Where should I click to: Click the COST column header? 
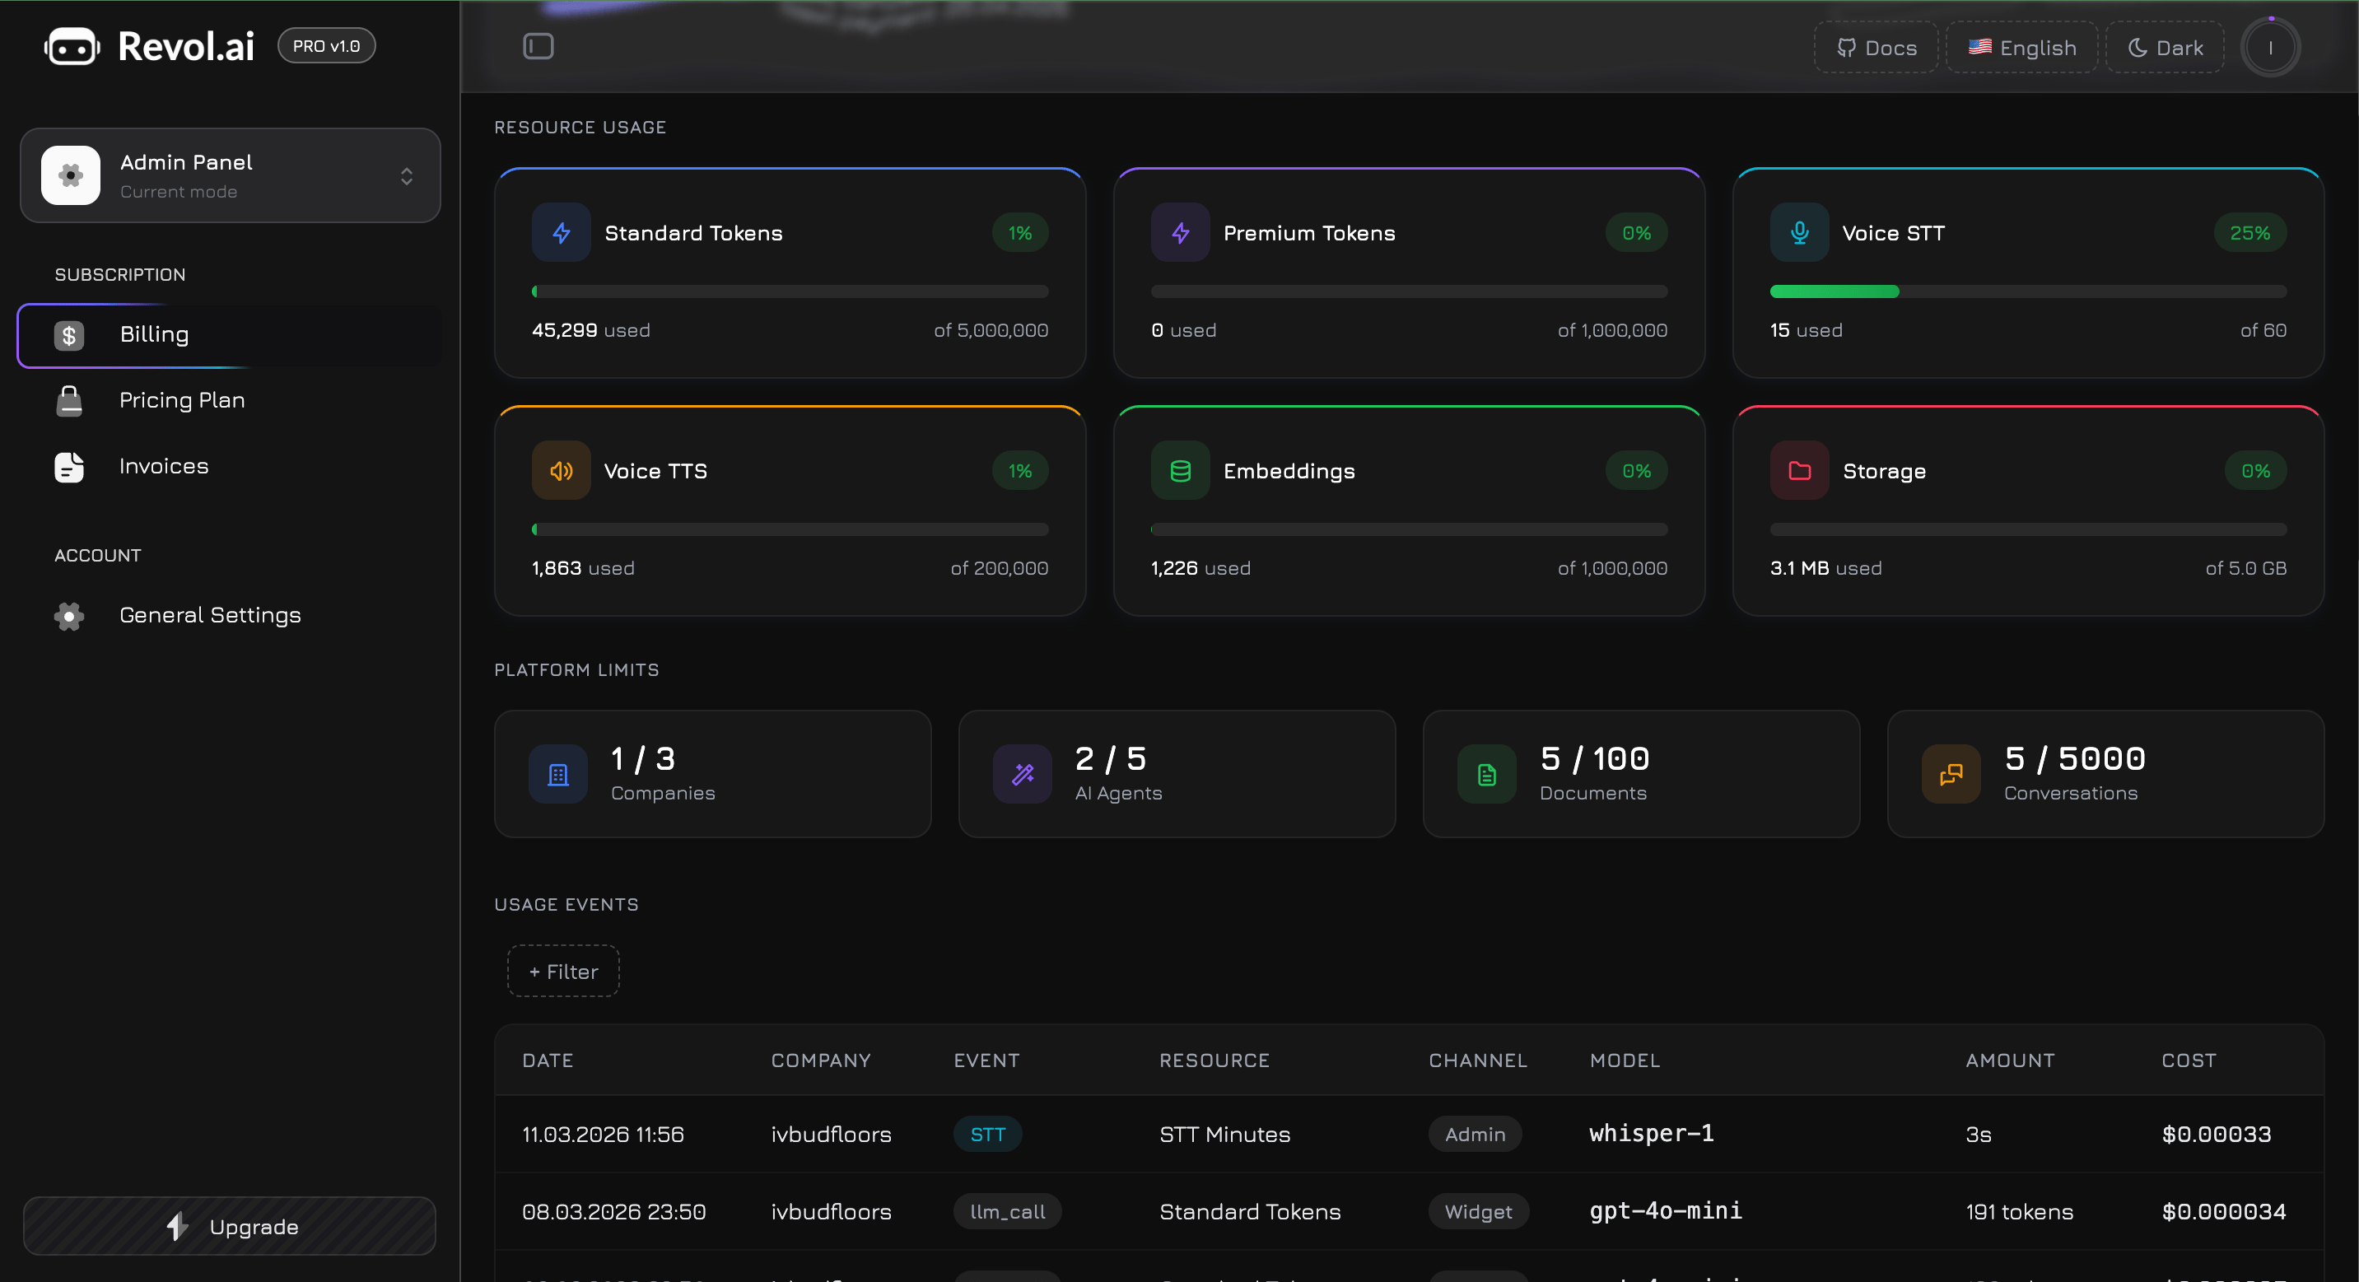coord(2189,1061)
